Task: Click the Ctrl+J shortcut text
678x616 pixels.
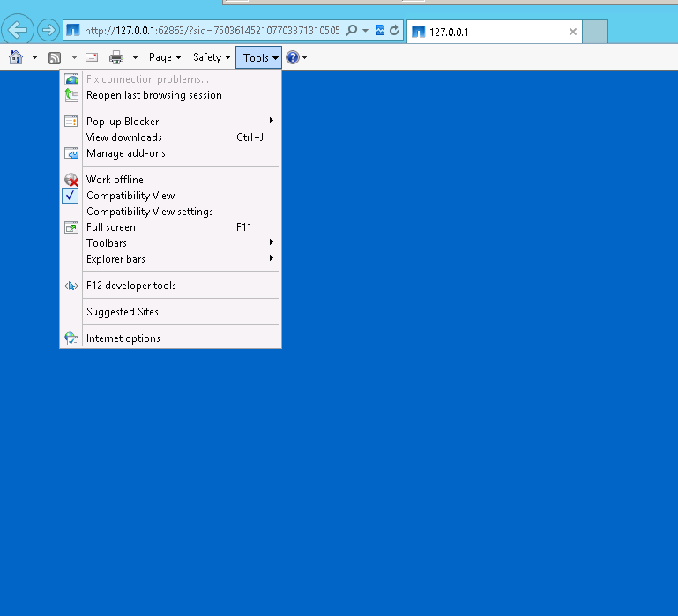Action: pos(250,137)
